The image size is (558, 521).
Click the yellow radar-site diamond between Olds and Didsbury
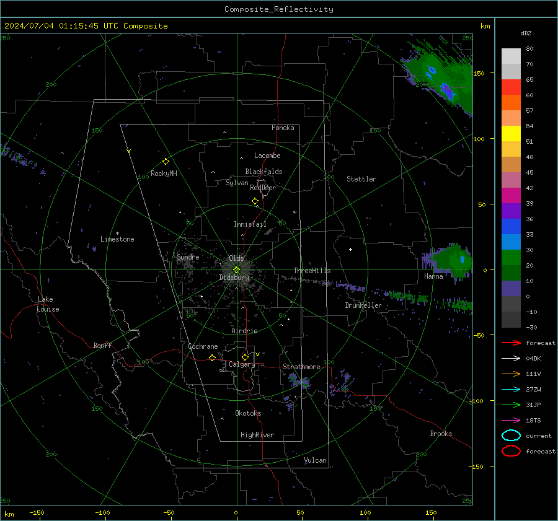coord(236,270)
